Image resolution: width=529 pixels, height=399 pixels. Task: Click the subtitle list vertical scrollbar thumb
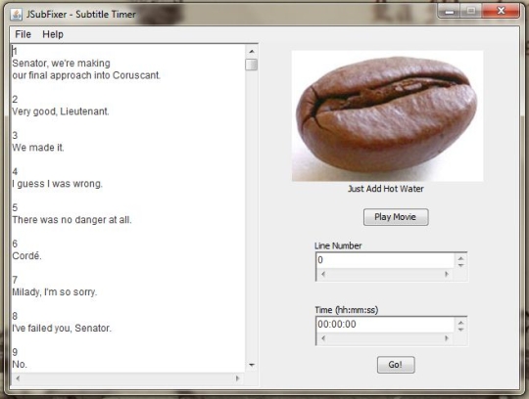pyautogui.click(x=252, y=65)
